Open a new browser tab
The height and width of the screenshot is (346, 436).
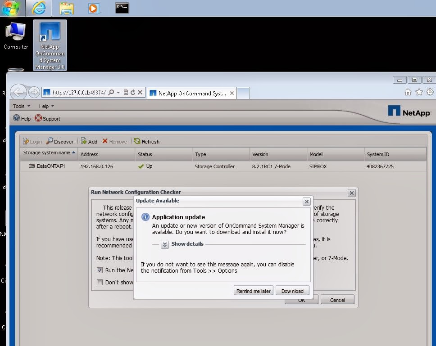coord(243,93)
